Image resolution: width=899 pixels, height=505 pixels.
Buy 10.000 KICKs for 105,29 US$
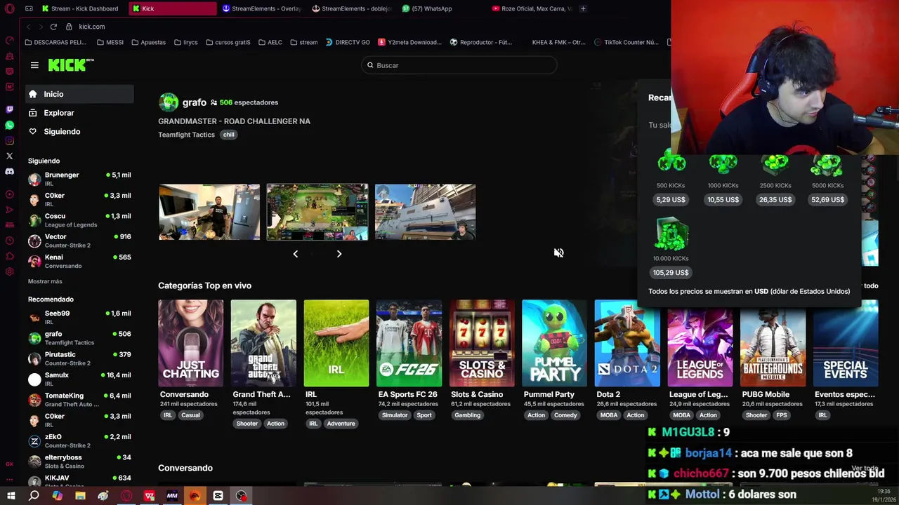pos(671,273)
